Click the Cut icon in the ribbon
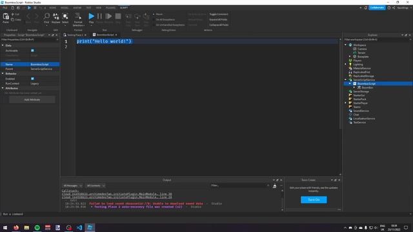Viewport: 413px width, 232px height. [x=13, y=14]
